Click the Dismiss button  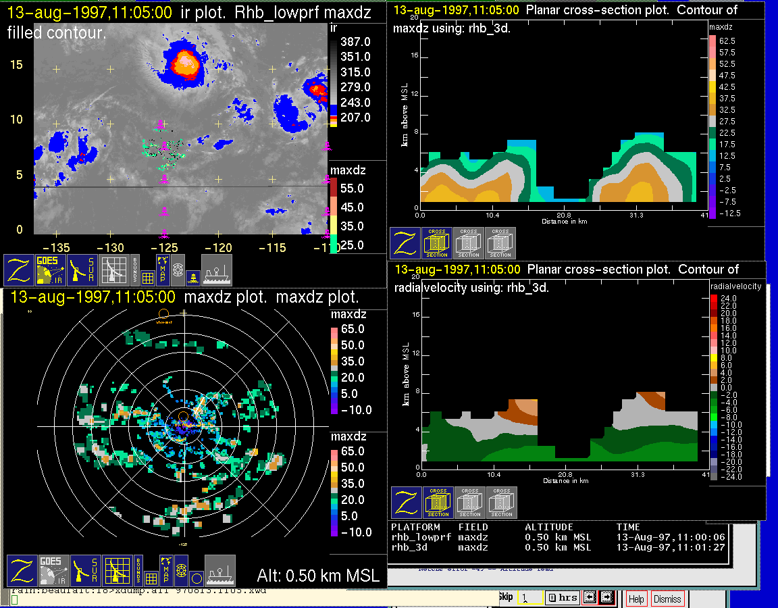pos(667,599)
